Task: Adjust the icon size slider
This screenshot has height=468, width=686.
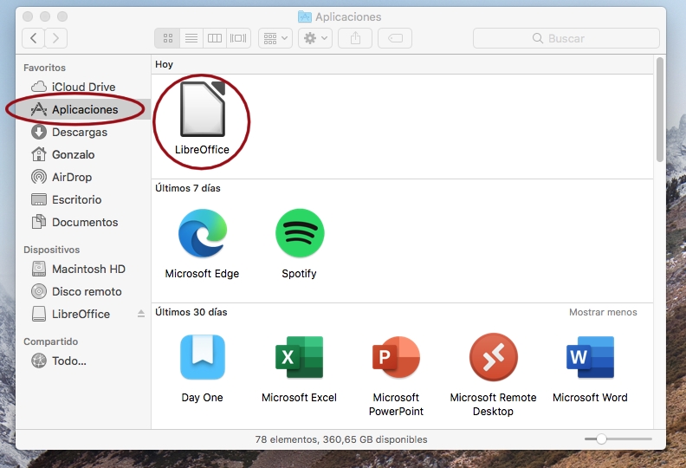Action: click(601, 439)
